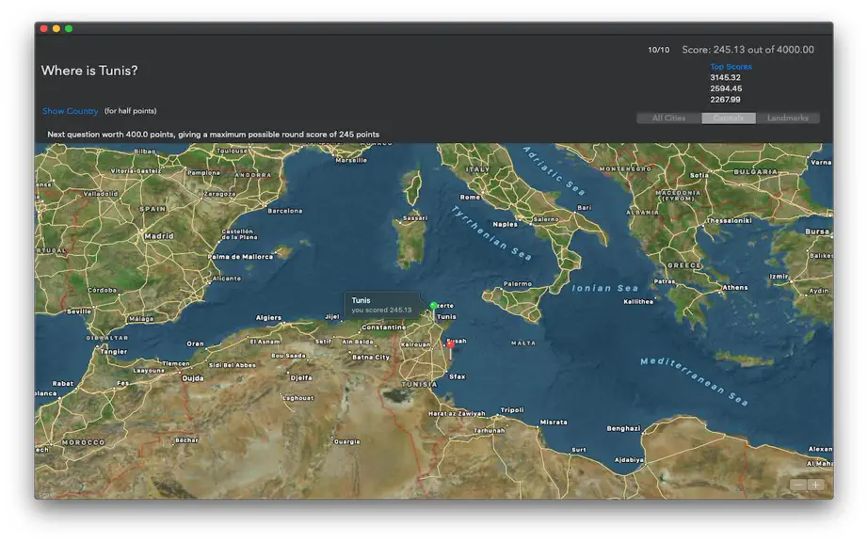Screen dimensions: 868x542
Task: Click the Palermo label on the map
Action: point(518,284)
